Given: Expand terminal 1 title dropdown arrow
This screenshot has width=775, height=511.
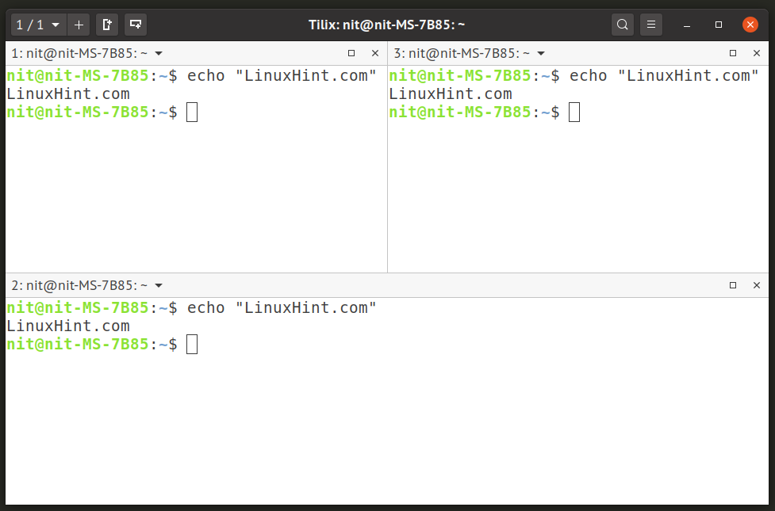Looking at the screenshot, I should tap(159, 53).
